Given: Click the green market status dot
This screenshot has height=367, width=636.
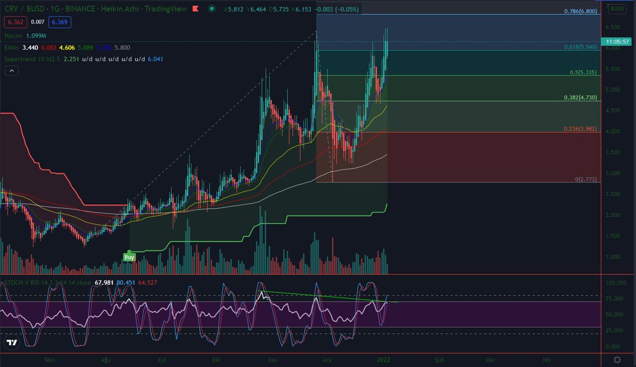Looking at the screenshot, I should coord(213,9).
